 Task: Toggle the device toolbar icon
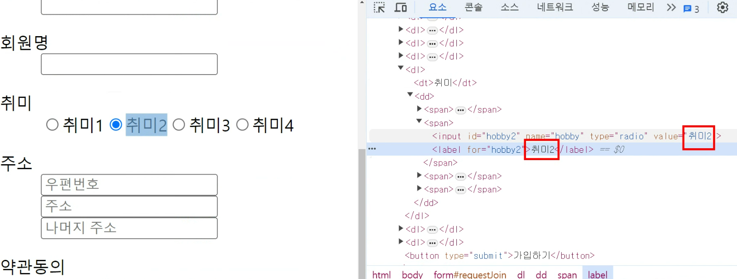pos(401,7)
